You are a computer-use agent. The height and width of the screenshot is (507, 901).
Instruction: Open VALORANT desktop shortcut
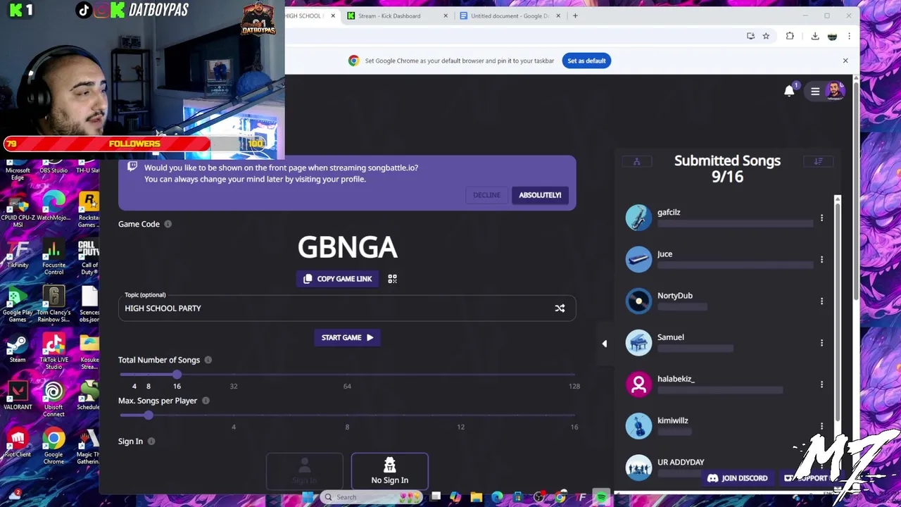tap(18, 396)
